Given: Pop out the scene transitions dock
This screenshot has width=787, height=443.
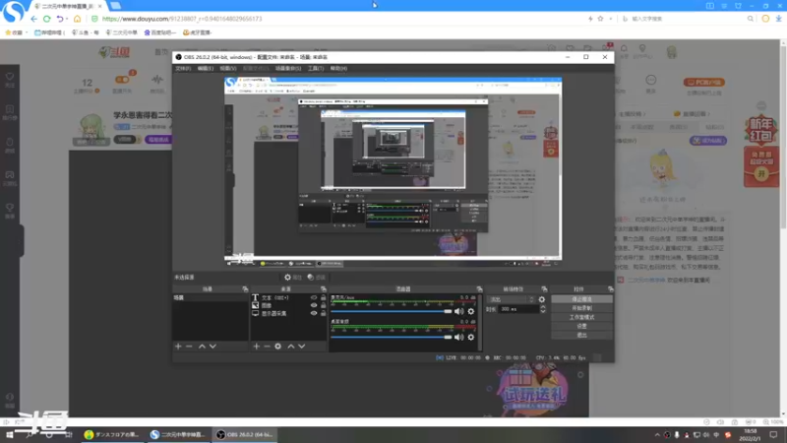Looking at the screenshot, I should click(x=544, y=288).
